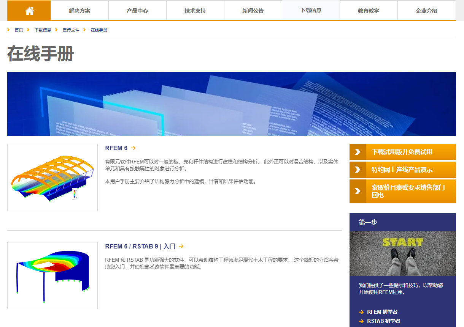Viewport: 464px width, 327px height.
Task: Open the RSTAB 初学者 link
Action: (x=383, y=321)
